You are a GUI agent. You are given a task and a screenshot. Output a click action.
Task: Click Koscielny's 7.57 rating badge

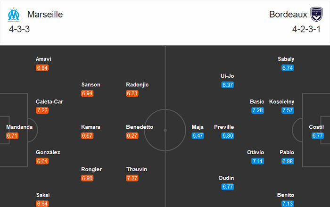pos(288,110)
